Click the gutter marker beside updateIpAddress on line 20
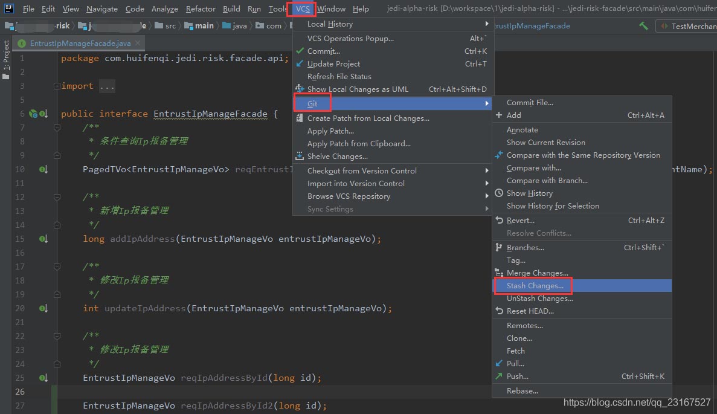Image resolution: width=717 pixels, height=414 pixels. 43,309
